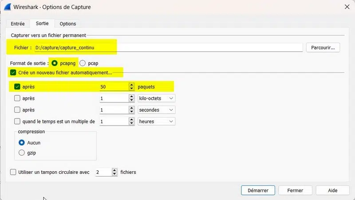Increase the kilo-octets value with up arrow
The width and height of the screenshot is (355, 200).
point(131,96)
